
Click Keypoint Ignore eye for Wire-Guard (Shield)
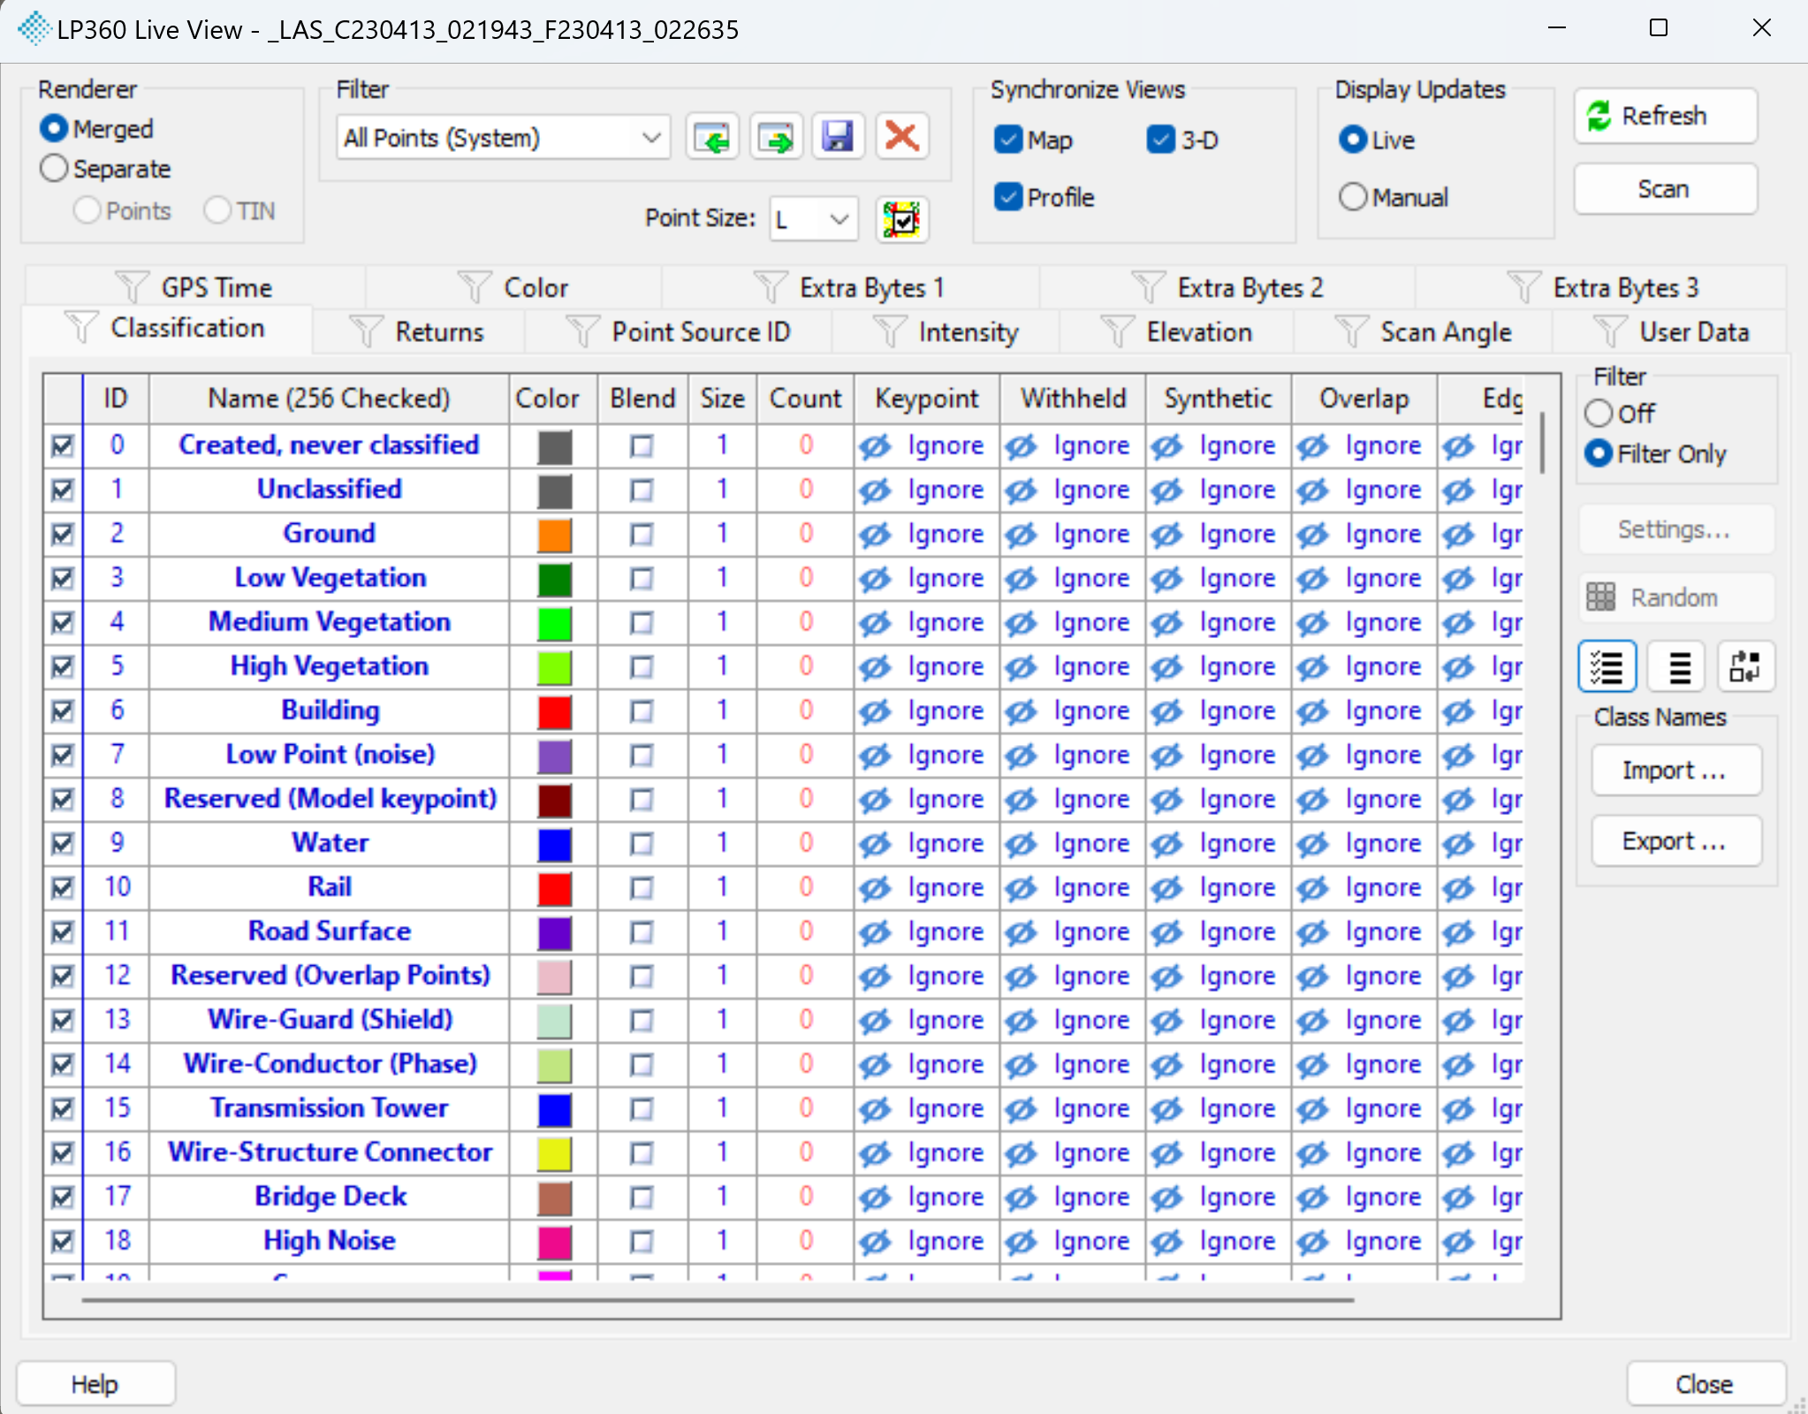pos(876,1021)
